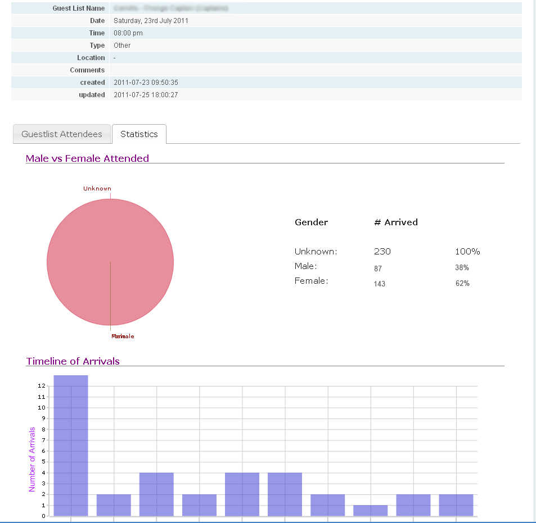Click the tallest first bar in the timeline
Screen dimensions: 536x523
pos(71,445)
